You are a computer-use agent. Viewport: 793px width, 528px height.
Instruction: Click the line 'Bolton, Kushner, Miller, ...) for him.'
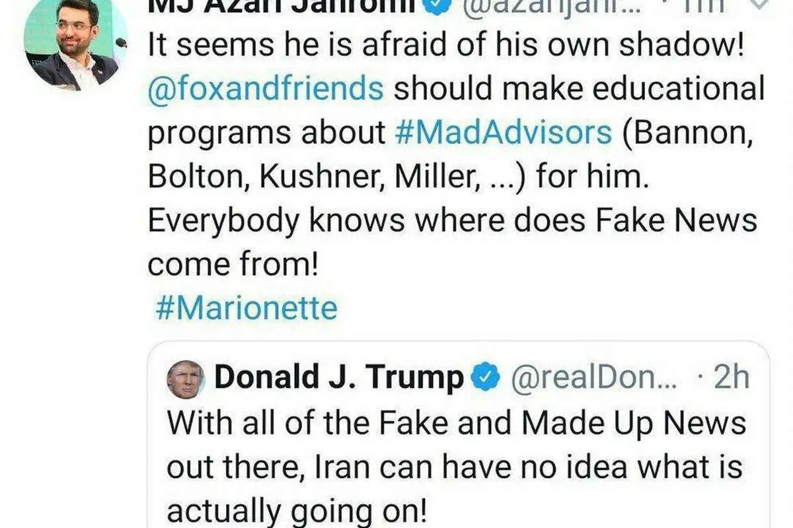pyautogui.click(x=398, y=178)
